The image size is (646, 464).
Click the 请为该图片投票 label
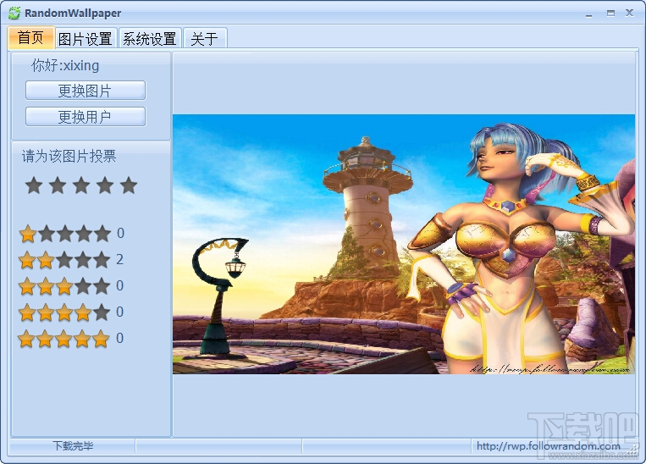(x=69, y=156)
